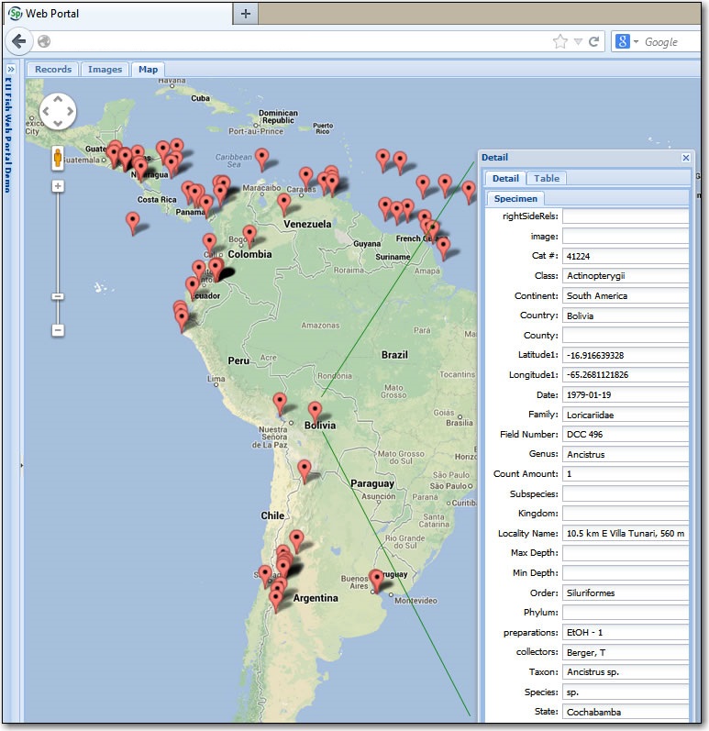Click the map pan control
Screen dimensions: 709x731
tap(57, 111)
